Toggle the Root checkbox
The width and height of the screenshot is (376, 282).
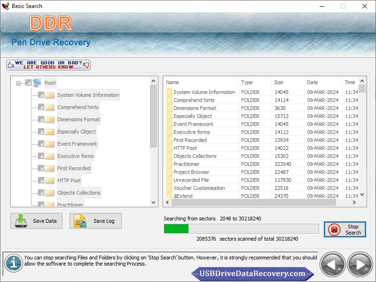click(28, 83)
